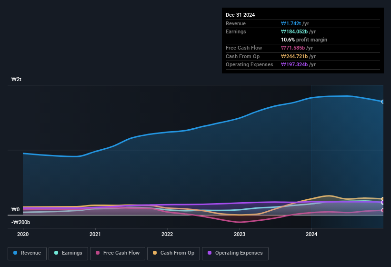Click the ₩244.721b cash from op value
This screenshot has height=267, width=391.
[x=294, y=56]
